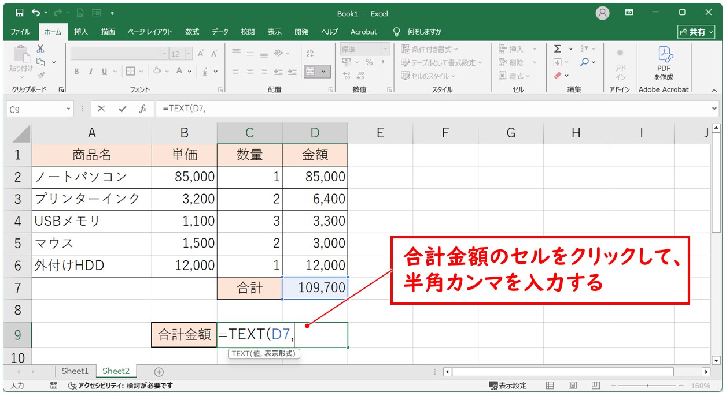This screenshot has height=396, width=726.
Task: Select the AutoSum (Σ) icon
Action: tap(558, 49)
